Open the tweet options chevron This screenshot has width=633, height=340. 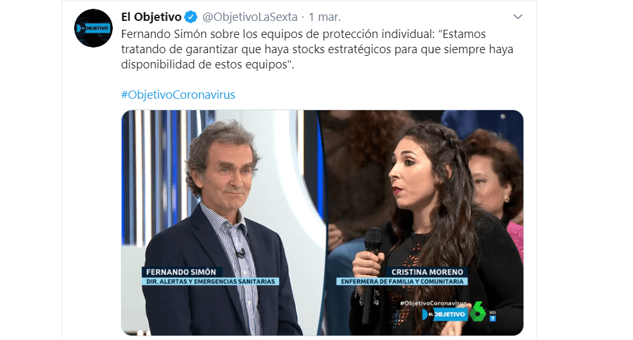click(x=518, y=17)
